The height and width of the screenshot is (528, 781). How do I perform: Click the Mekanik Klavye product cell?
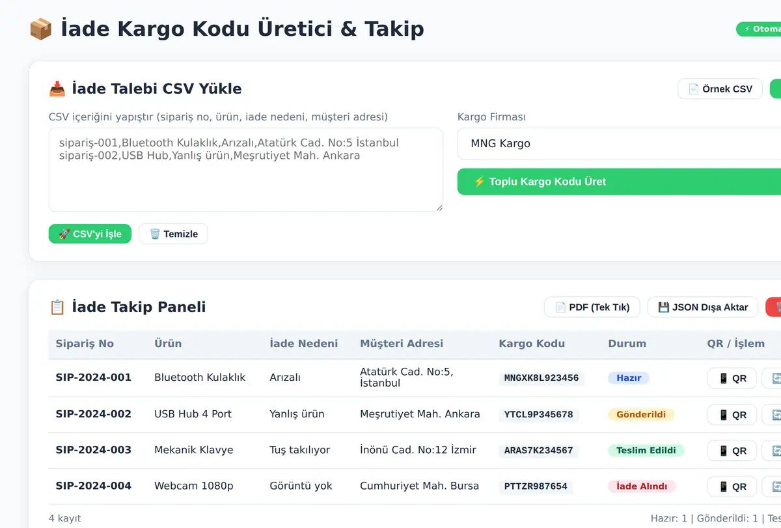[x=193, y=450]
